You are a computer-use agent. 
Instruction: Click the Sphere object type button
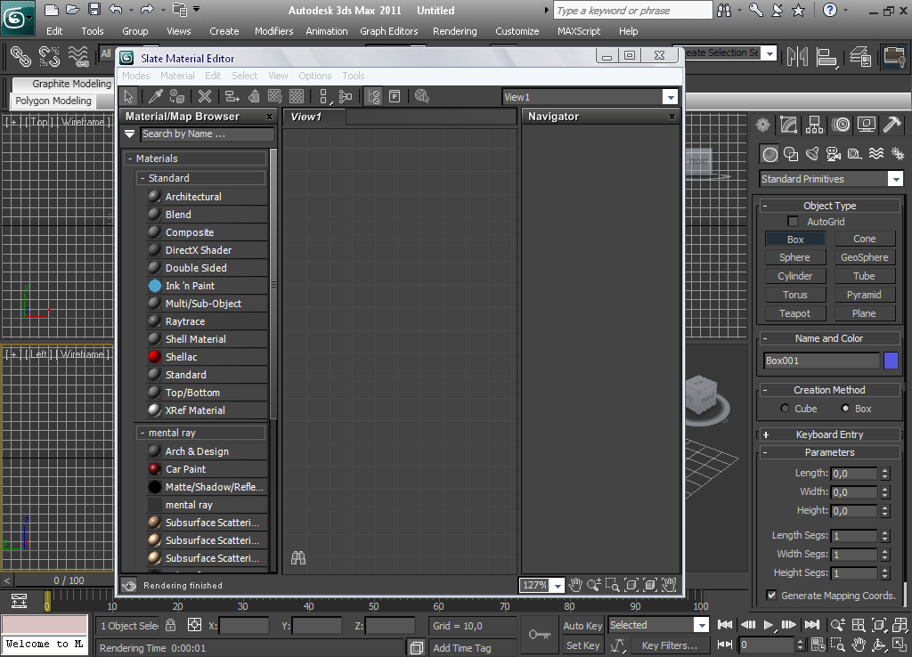tap(794, 257)
